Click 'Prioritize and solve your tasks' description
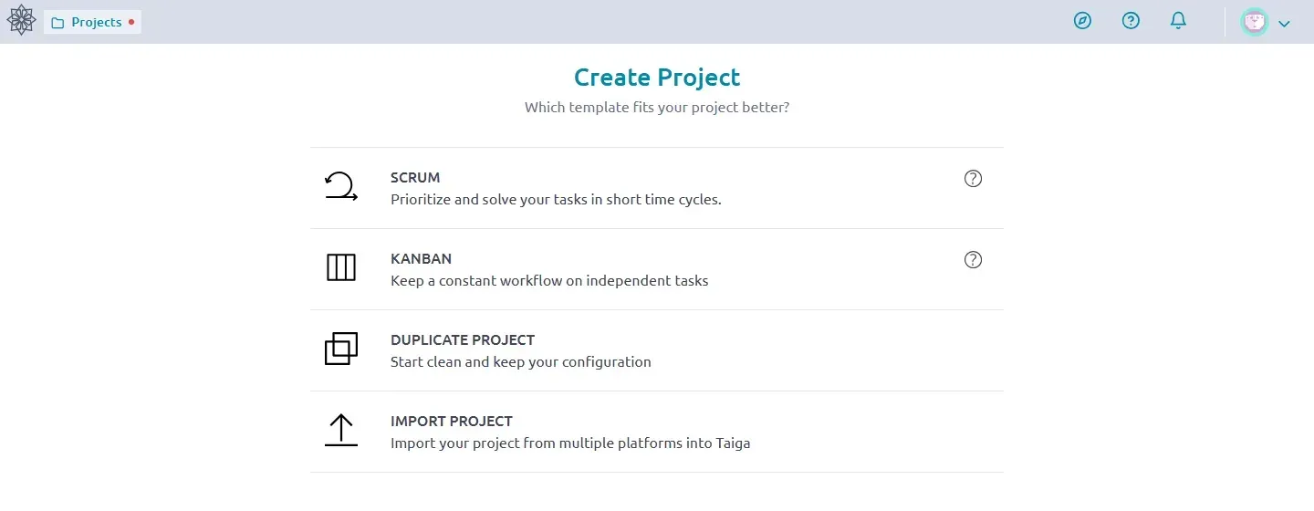1314x511 pixels. [556, 200]
